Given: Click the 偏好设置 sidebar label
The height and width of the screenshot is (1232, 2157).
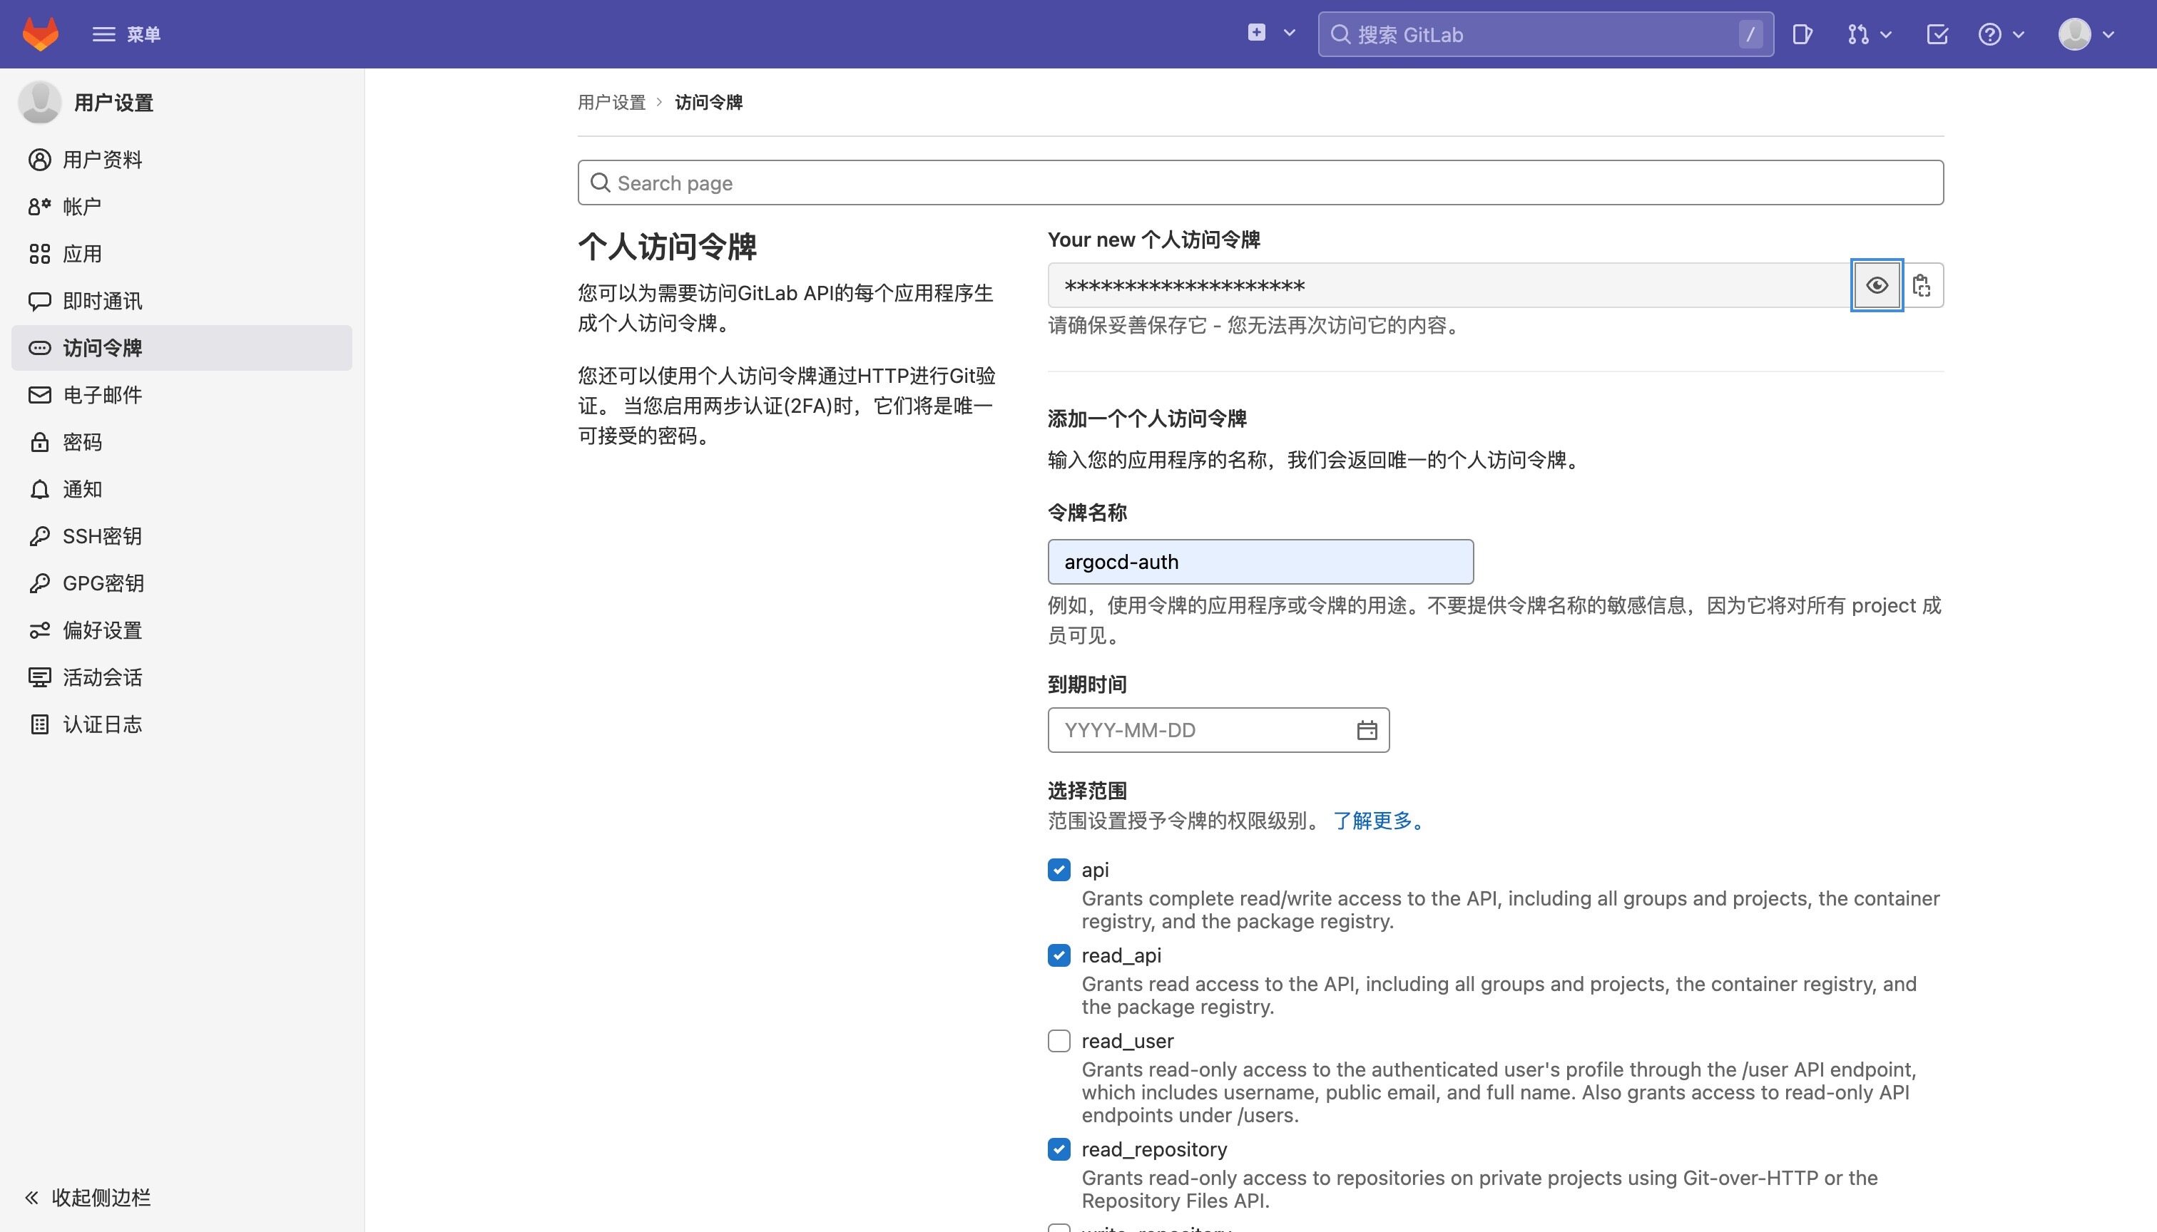Looking at the screenshot, I should point(103,630).
